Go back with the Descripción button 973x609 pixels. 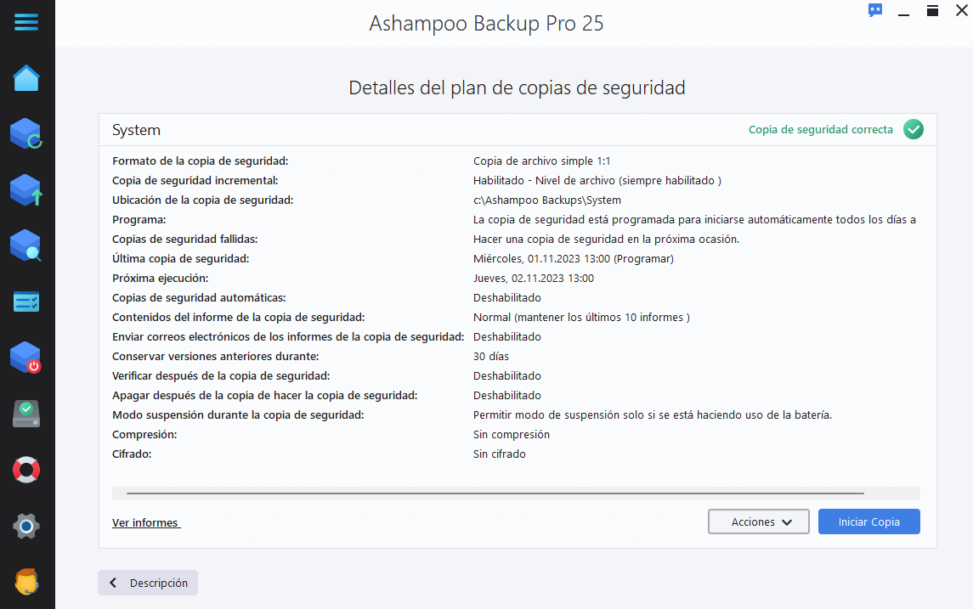point(148,583)
